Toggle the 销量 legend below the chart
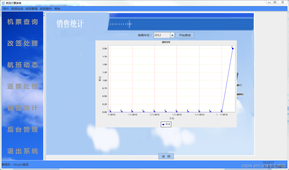Viewport: 289px width, 170px height. [x=166, y=124]
